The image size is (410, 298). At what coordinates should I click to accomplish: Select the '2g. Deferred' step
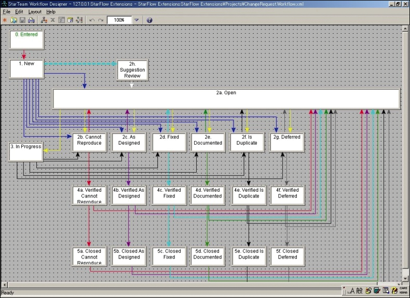pos(287,143)
